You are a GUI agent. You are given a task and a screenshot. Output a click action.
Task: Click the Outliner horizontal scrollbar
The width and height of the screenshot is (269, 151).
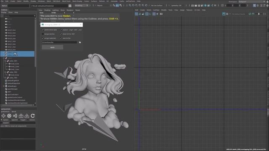(17, 105)
